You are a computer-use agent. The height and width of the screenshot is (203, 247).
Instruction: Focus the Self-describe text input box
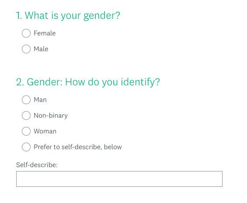[x=119, y=179]
